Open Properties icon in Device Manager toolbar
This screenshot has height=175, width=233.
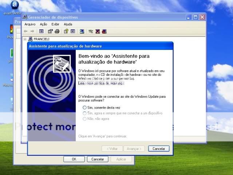coord(51,31)
